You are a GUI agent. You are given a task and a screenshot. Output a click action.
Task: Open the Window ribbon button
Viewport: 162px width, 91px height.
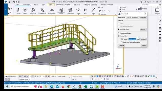pos(157,11)
